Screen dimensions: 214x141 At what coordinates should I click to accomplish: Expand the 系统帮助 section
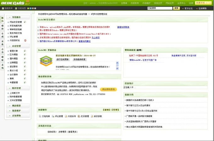click(18, 116)
